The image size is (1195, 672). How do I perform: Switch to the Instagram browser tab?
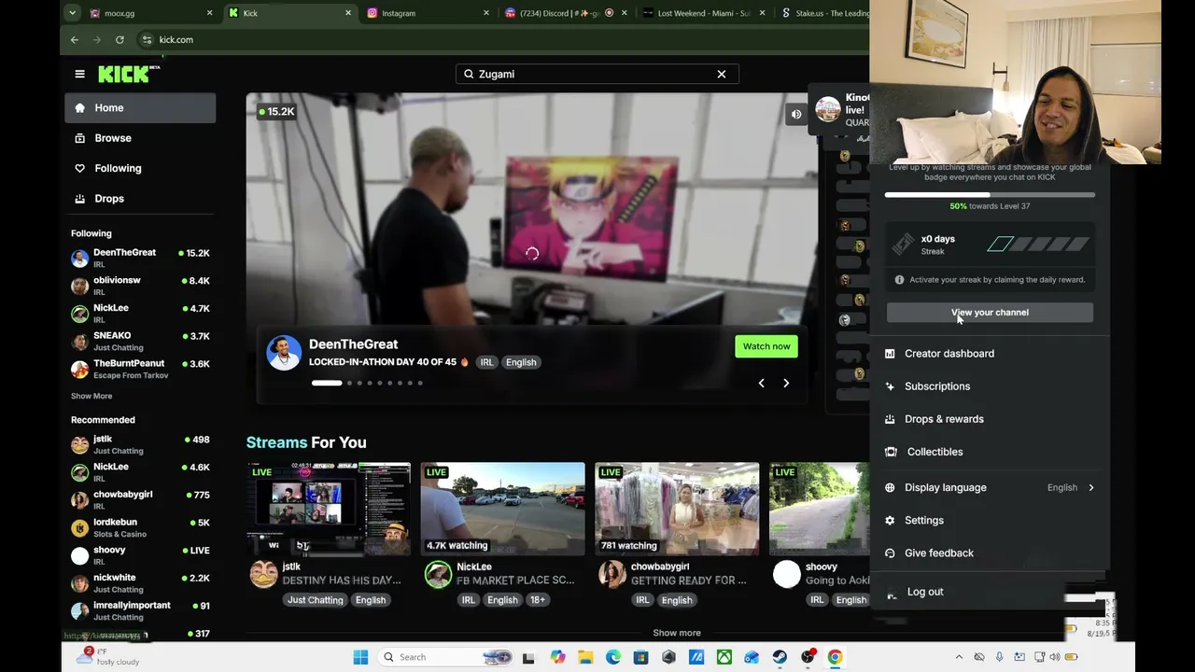coord(428,13)
